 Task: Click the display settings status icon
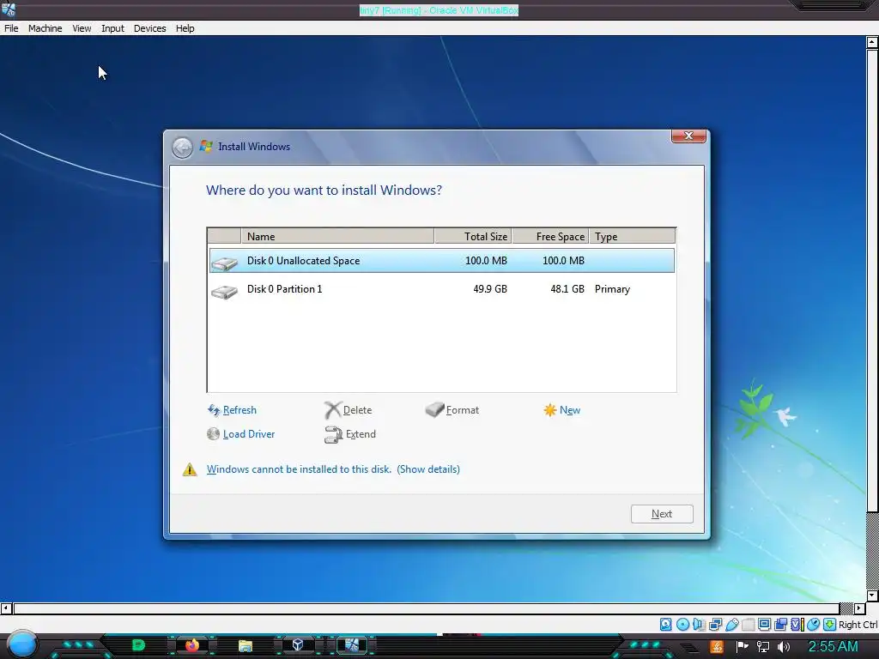pyautogui.click(x=764, y=625)
